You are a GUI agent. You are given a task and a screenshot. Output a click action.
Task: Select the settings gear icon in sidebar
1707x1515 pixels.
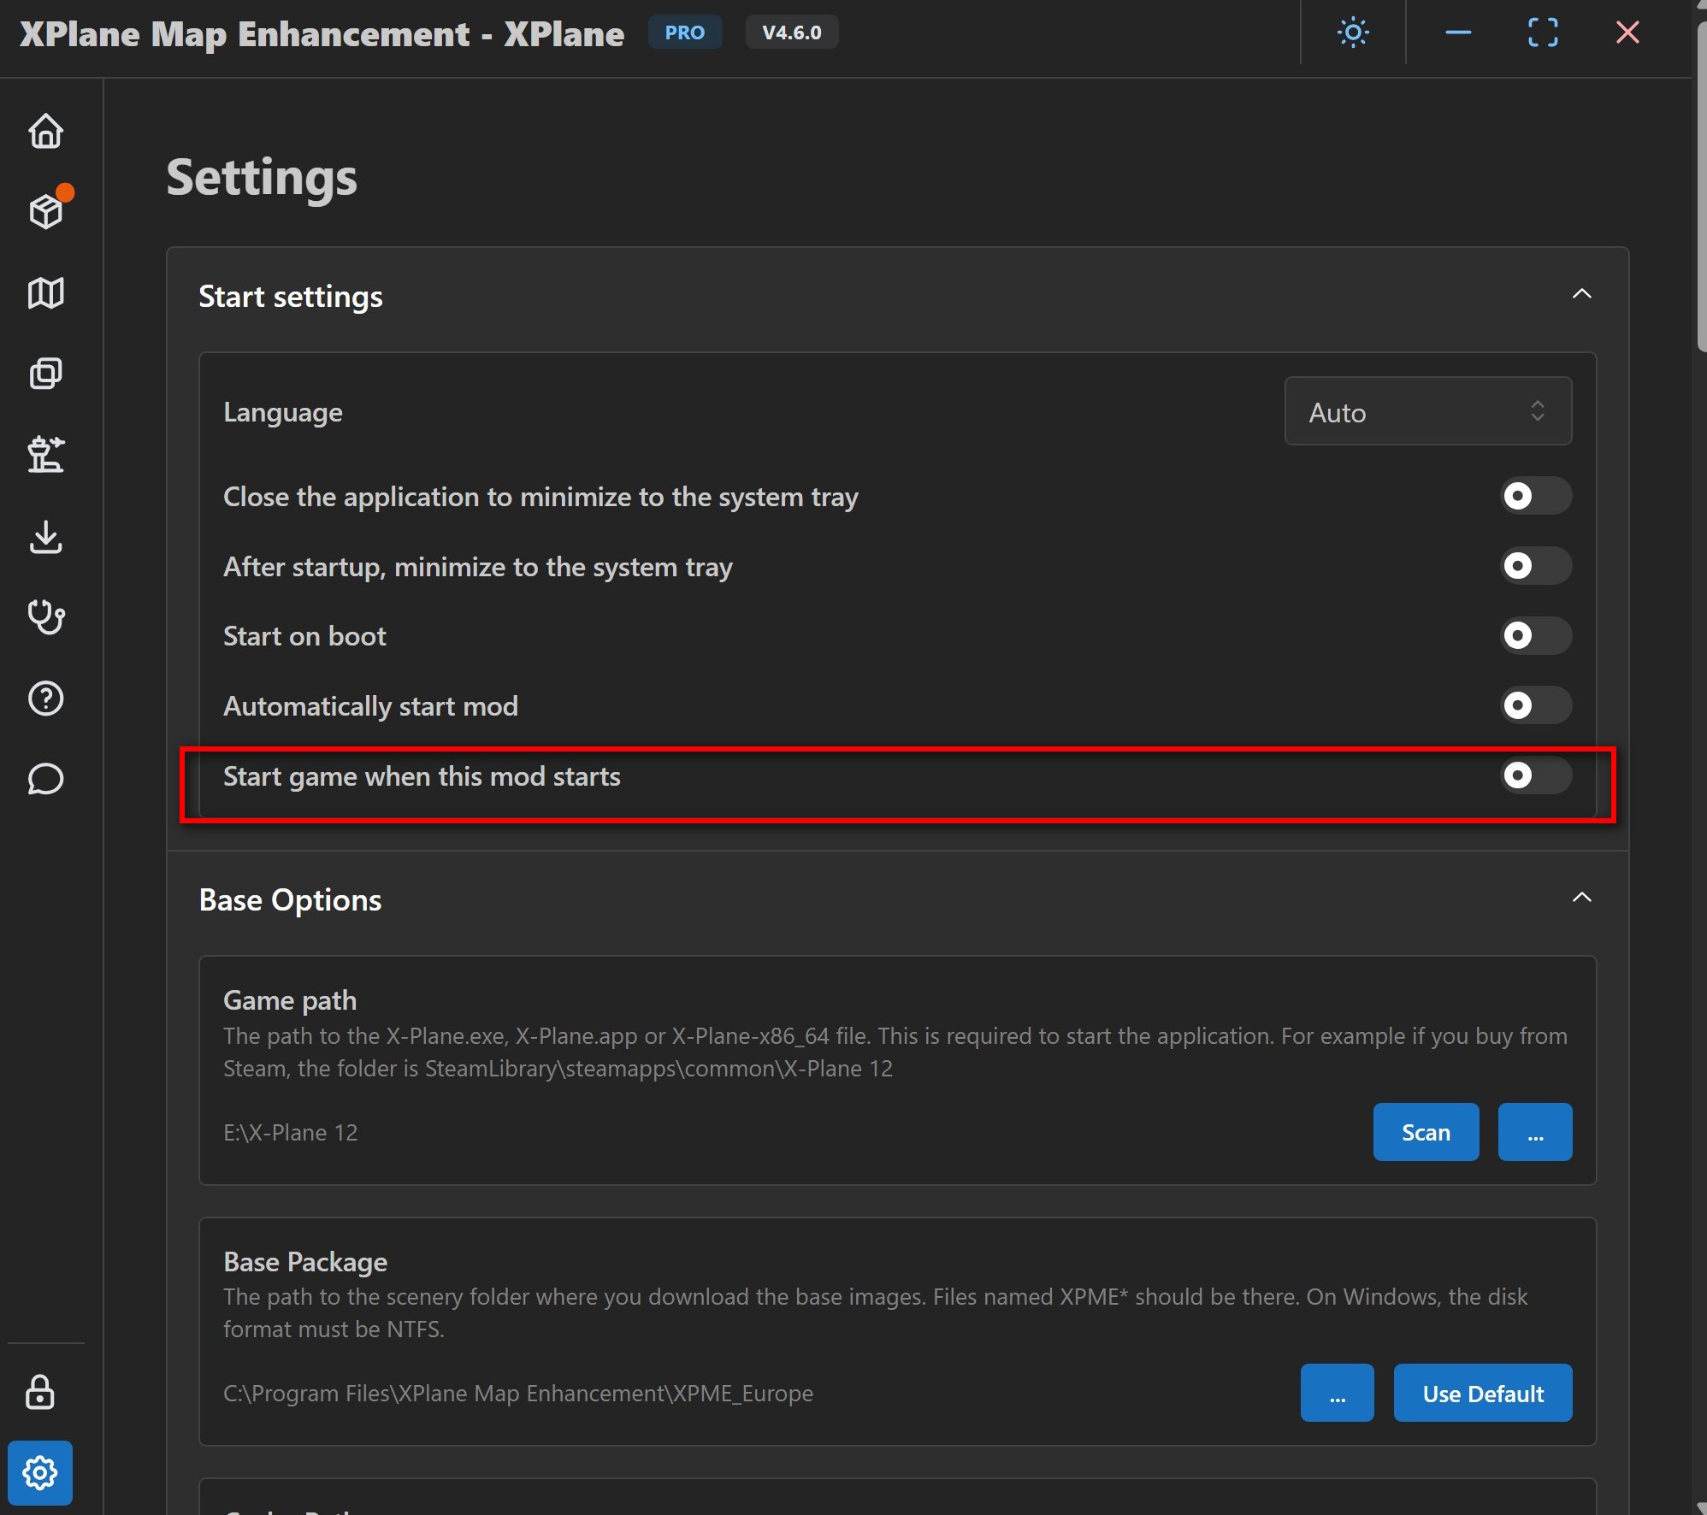pos(40,1473)
